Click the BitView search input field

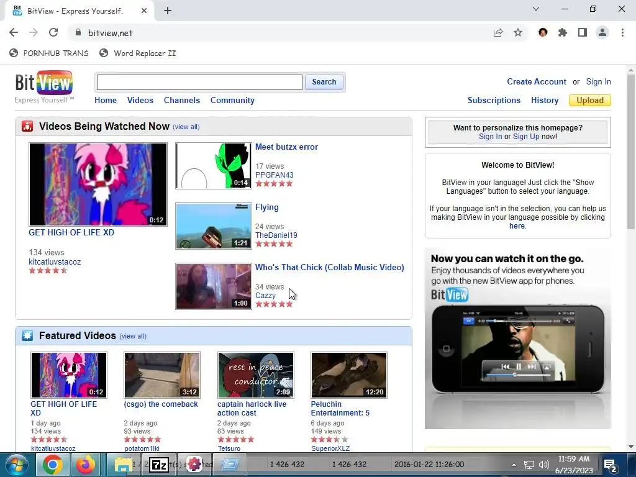[x=199, y=83]
